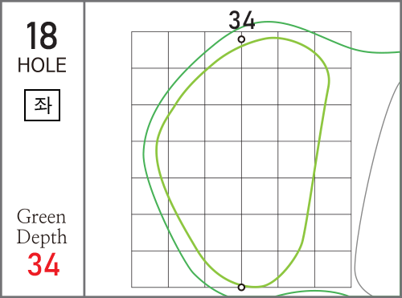
Task: Click the black 34 distance label above grid
Action: [241, 20]
